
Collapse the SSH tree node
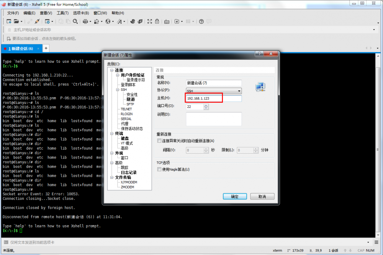(x=118, y=90)
